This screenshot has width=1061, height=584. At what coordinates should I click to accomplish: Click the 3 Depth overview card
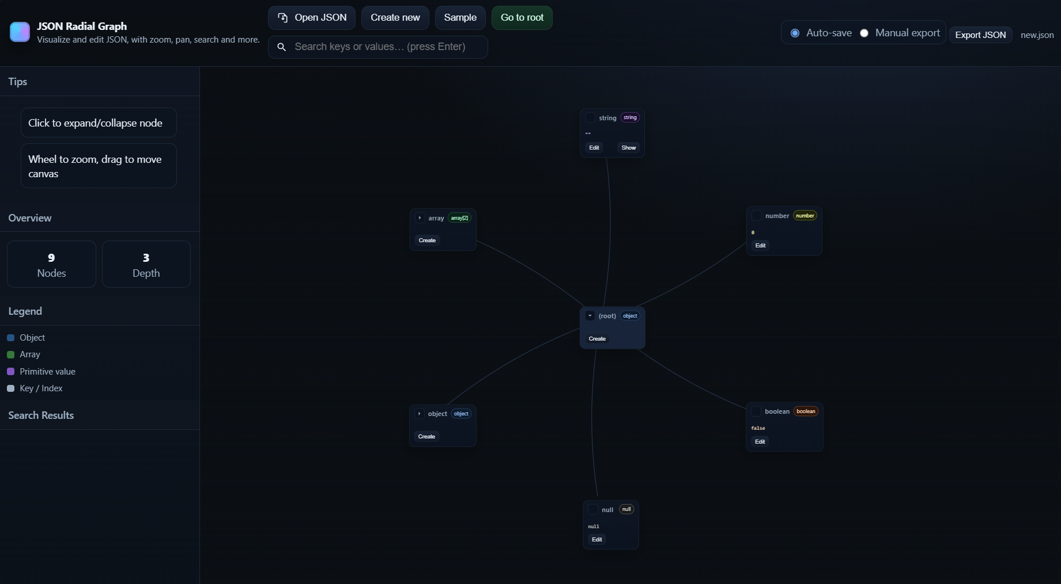click(146, 264)
